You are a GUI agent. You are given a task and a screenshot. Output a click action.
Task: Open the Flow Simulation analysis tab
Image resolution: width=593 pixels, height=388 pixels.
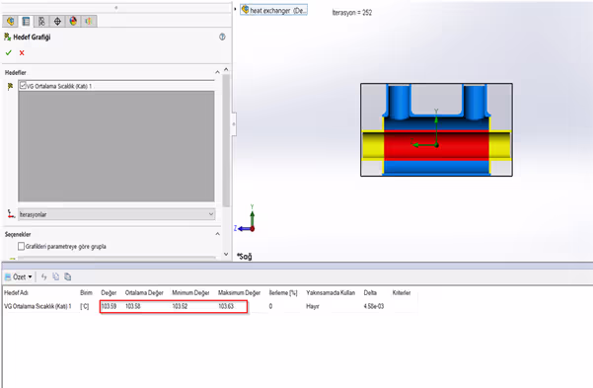tap(89, 21)
